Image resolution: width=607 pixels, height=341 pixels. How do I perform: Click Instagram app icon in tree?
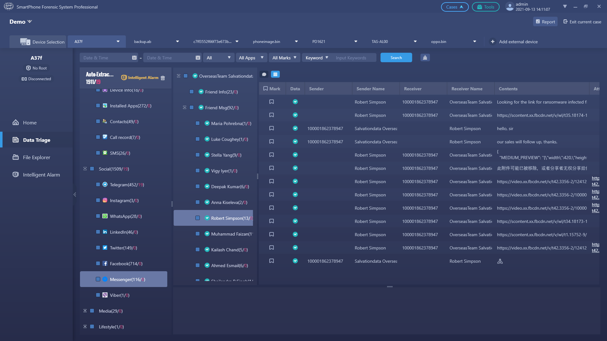tap(105, 200)
